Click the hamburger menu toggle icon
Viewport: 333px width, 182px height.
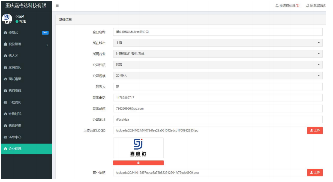[x=57, y=6]
